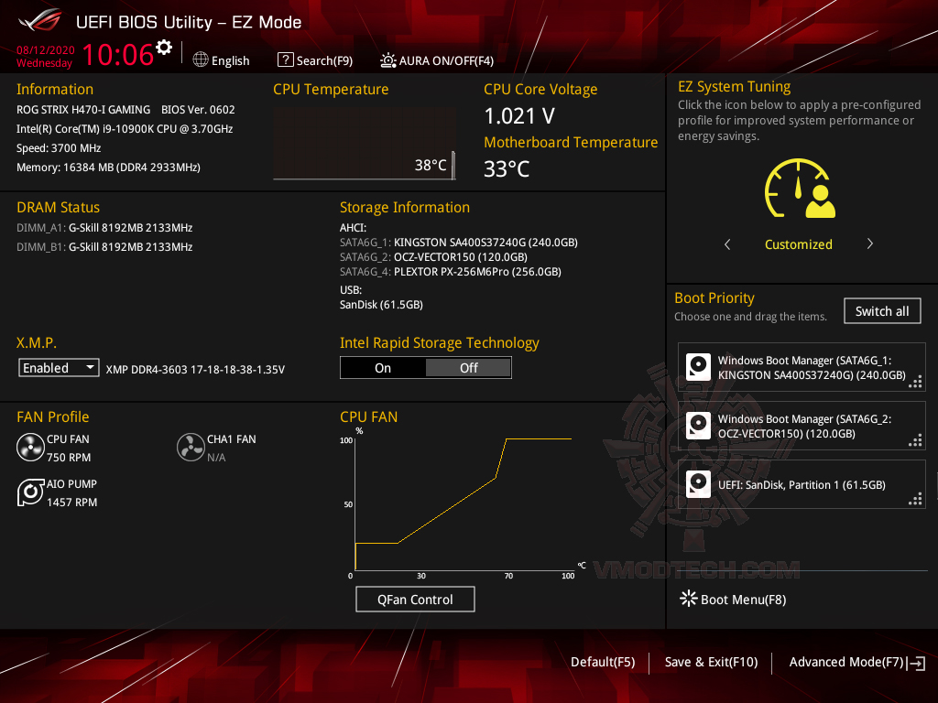The height and width of the screenshot is (703, 938).
Task: Click Memory: 16384 MB (DDR4 2933MHz) line
Action: [108, 168]
